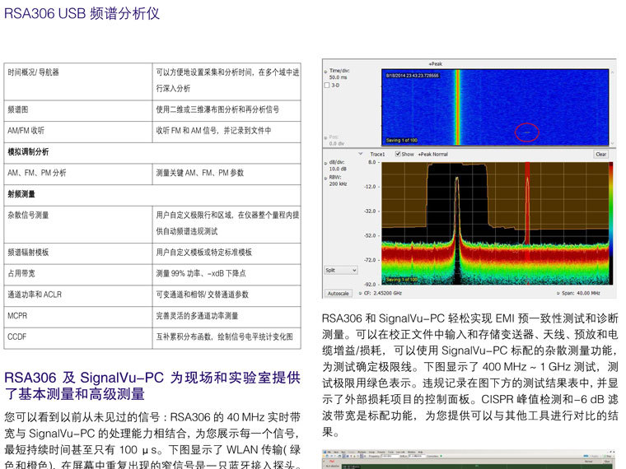Click the 收听 FM 和 AM 信号 cell

click(x=227, y=132)
